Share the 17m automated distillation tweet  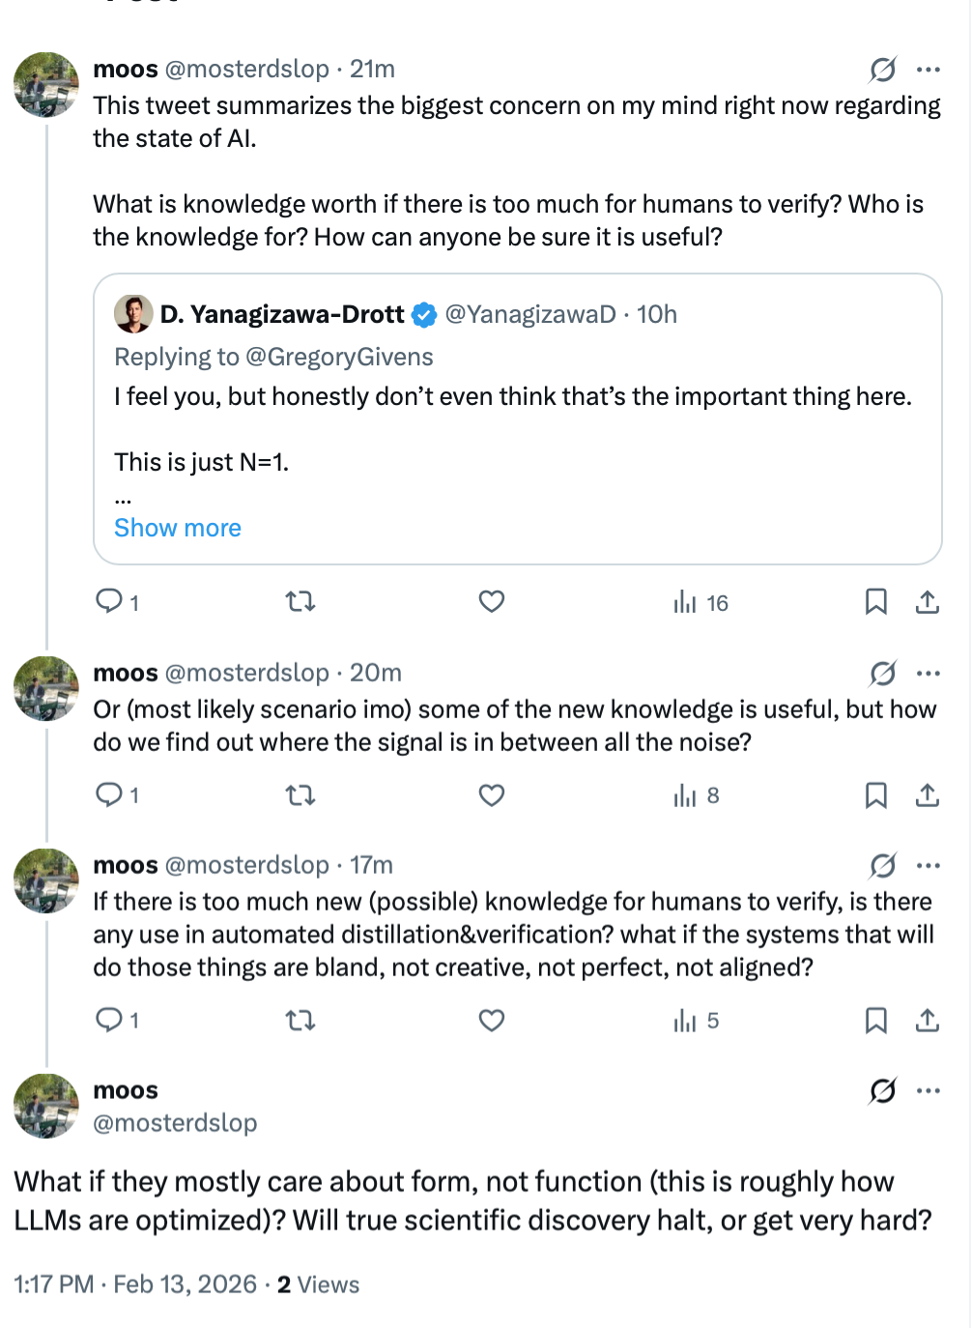click(x=928, y=1021)
